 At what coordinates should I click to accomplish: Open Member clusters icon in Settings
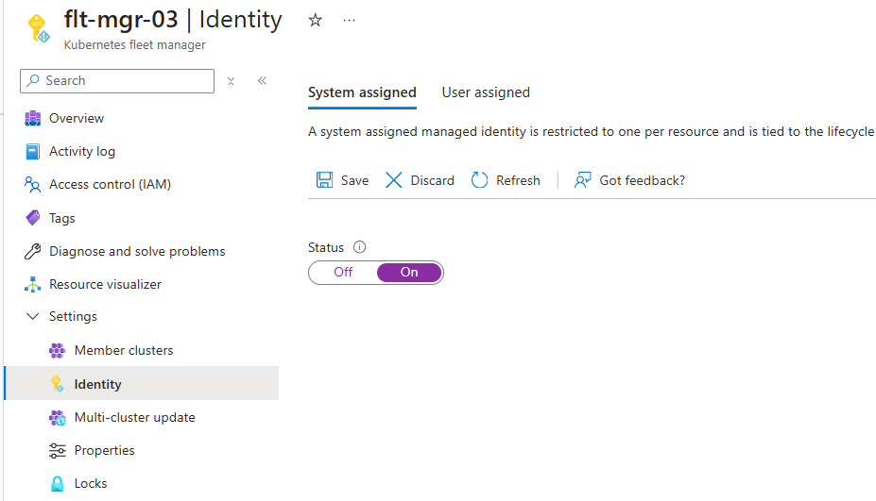58,350
